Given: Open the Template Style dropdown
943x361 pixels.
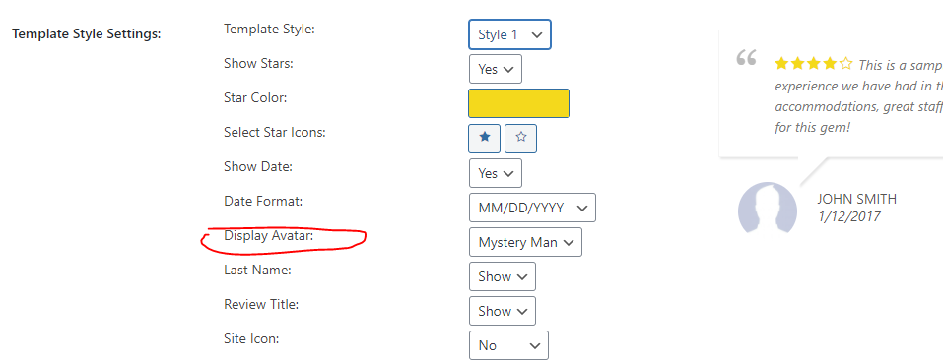Looking at the screenshot, I should (x=509, y=34).
